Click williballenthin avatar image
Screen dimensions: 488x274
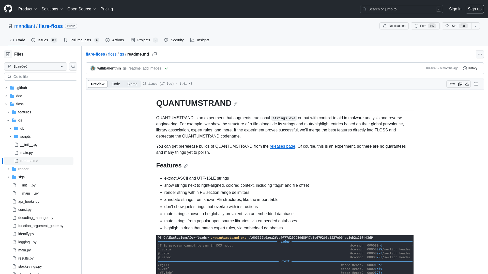pyautogui.click(x=93, y=68)
